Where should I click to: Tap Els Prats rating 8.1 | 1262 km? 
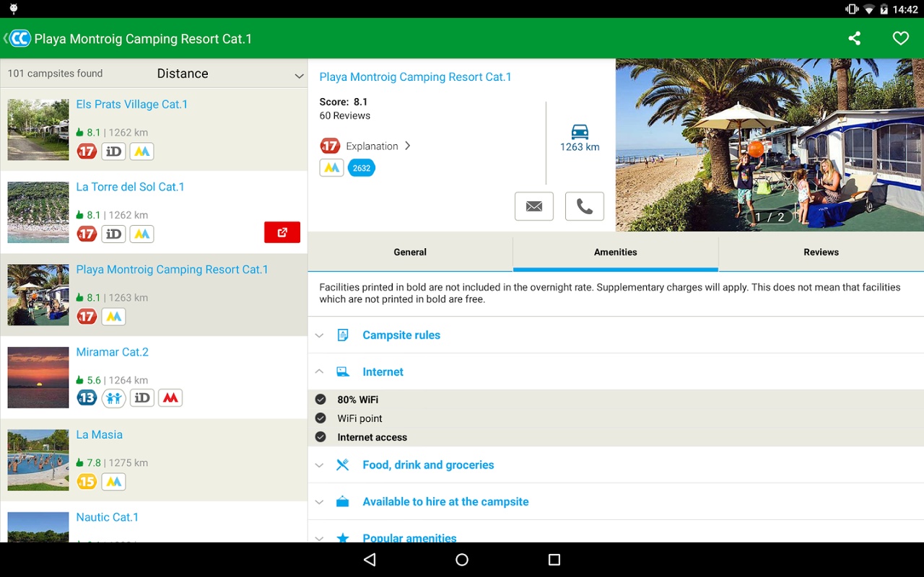[113, 133]
